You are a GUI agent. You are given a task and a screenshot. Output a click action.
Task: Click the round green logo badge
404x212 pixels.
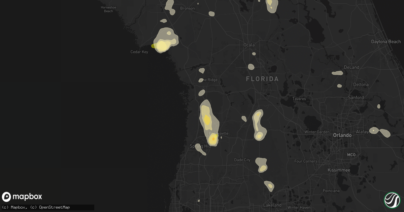pyautogui.click(x=392, y=200)
